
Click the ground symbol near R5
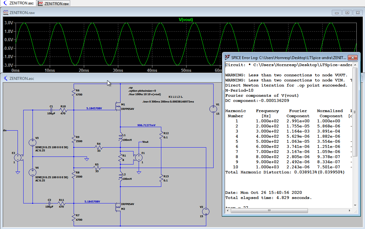point(87,159)
